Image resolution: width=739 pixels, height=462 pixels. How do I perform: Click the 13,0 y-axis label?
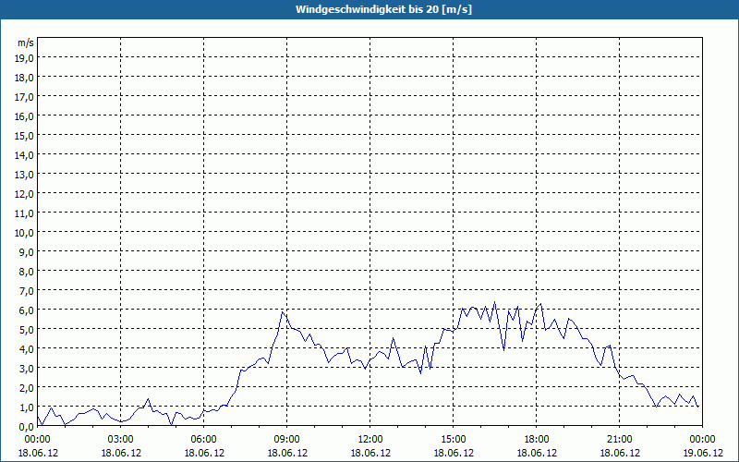25,175
